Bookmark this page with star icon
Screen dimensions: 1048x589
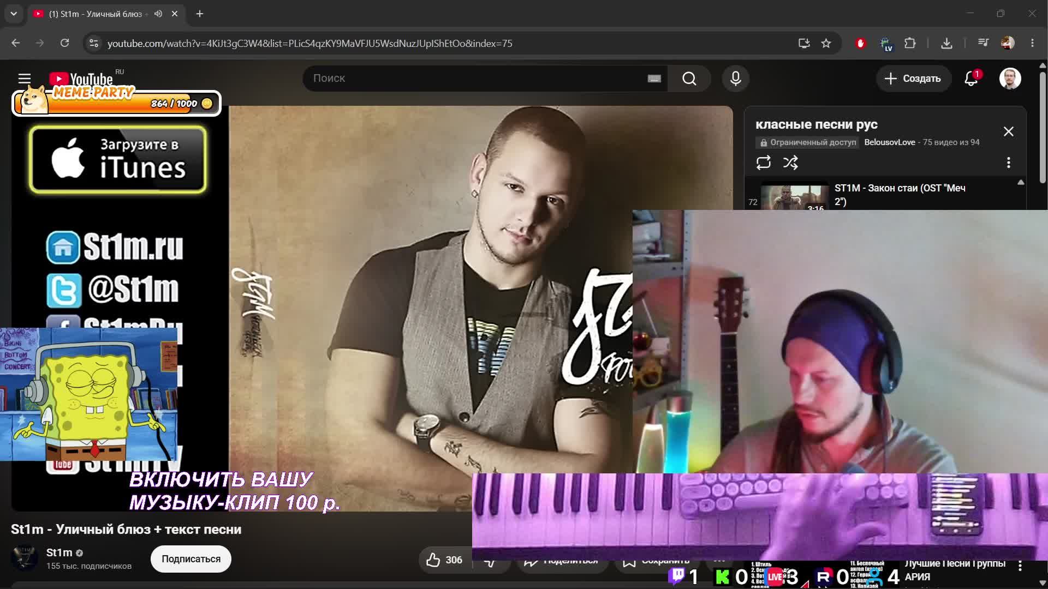826,43
